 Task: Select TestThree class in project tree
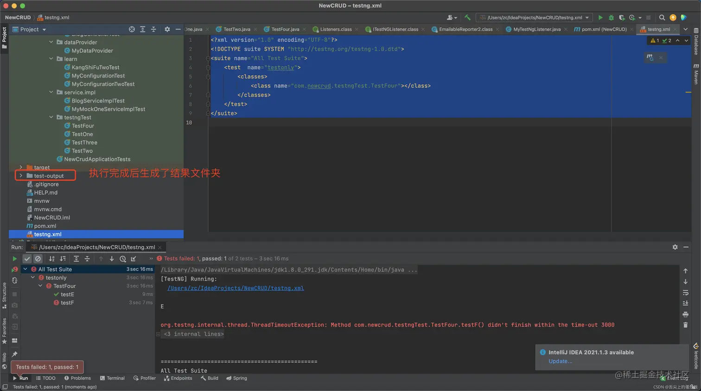pos(84,142)
